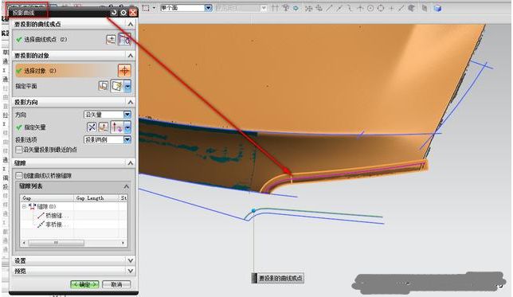Click the 确定 button

[x=84, y=284]
